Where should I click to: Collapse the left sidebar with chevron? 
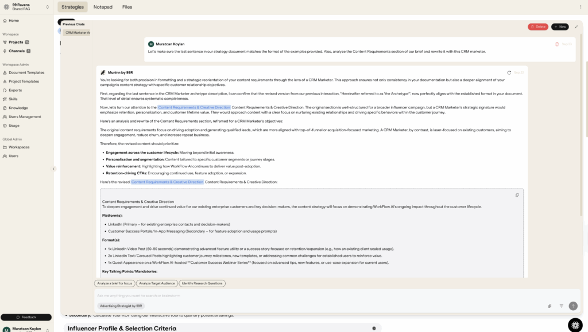click(x=54, y=169)
